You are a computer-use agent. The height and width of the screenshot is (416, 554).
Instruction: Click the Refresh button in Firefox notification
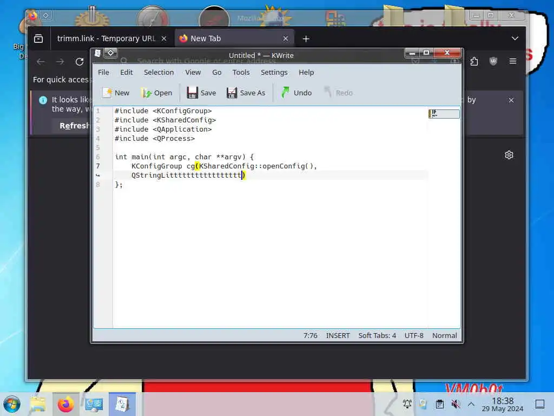74,126
